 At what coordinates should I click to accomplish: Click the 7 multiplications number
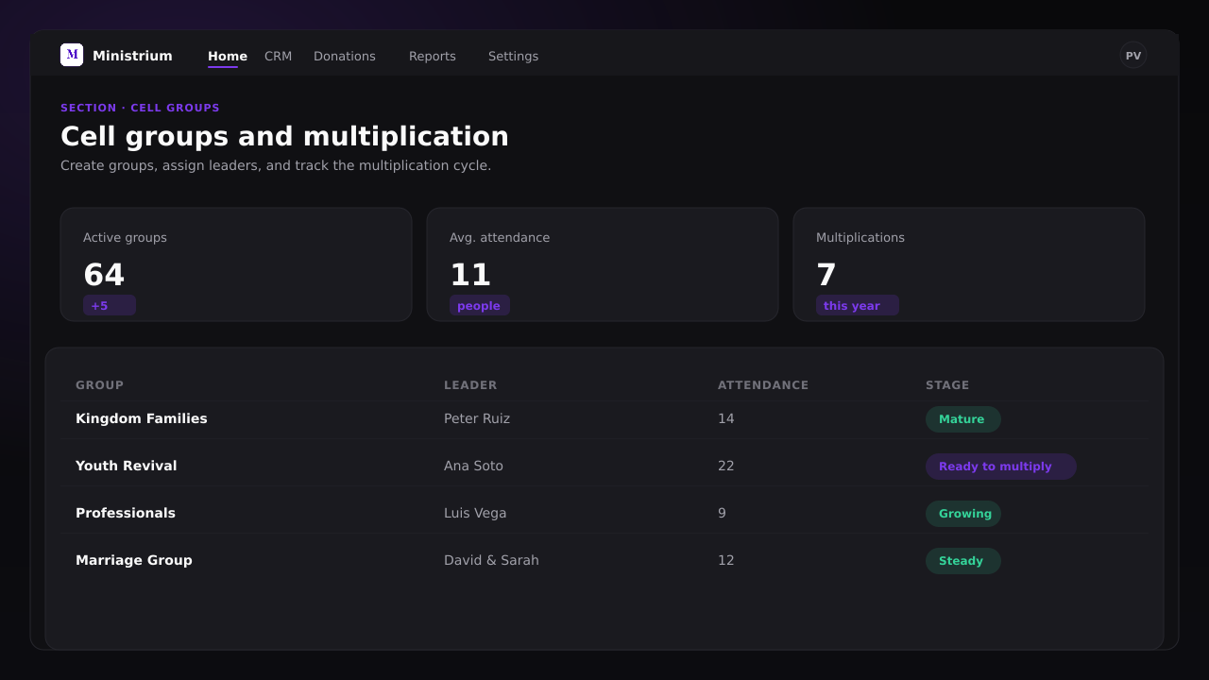point(826,275)
